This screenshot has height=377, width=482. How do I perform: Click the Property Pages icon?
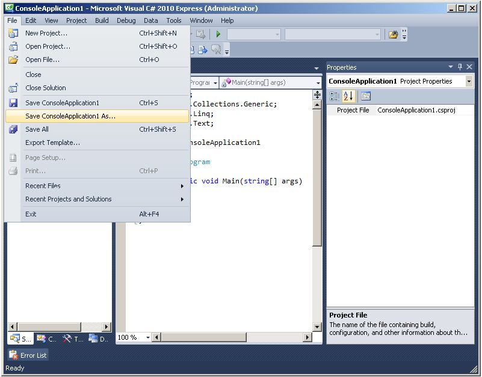(x=365, y=96)
